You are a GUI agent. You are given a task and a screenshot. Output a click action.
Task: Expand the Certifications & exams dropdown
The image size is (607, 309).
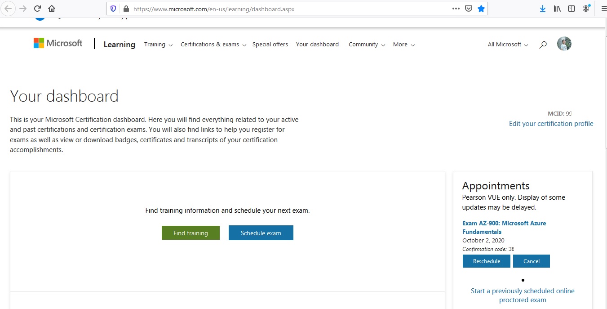point(212,44)
